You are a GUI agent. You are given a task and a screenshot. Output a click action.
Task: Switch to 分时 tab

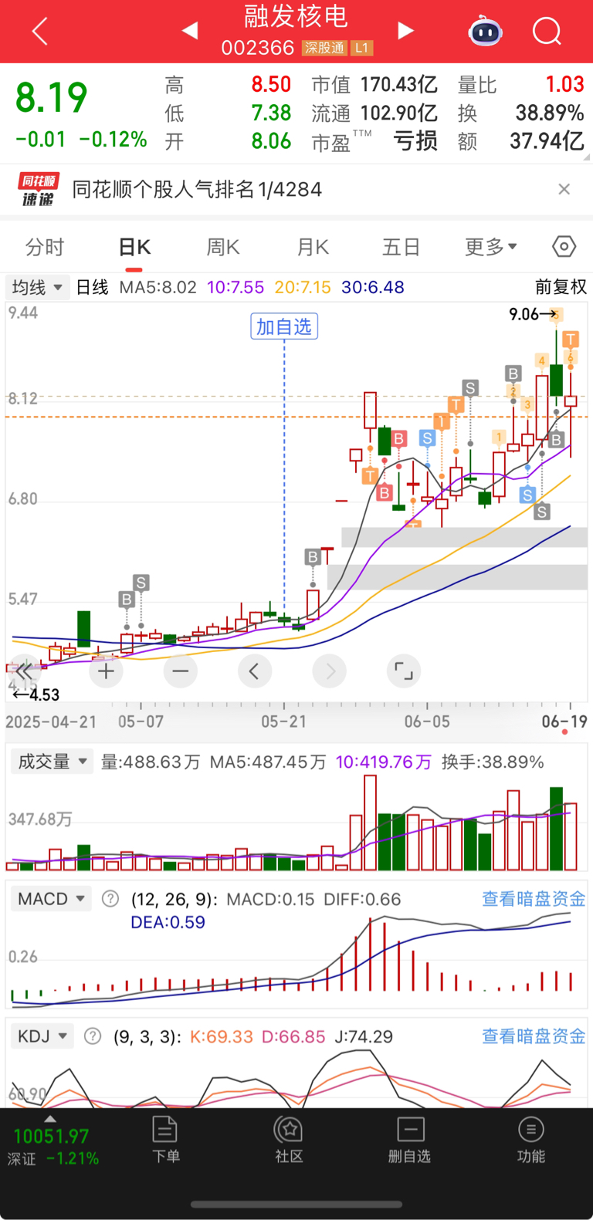45,247
